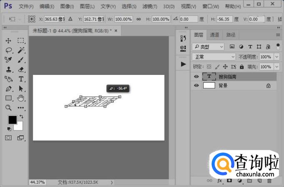Click the black foreground color swatch
Screen dimensions: 284x187
click(x=12, y=120)
